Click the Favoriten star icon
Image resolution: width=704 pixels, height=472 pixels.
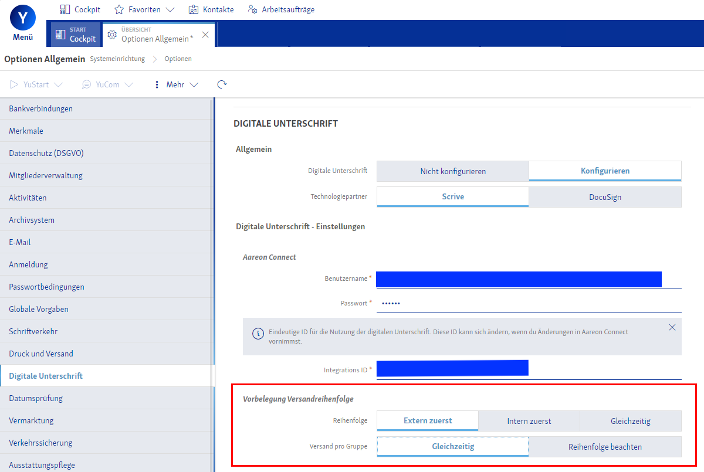click(119, 9)
